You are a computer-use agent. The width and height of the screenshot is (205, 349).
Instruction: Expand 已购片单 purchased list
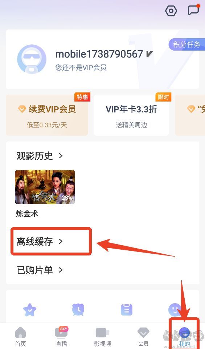coord(40,270)
